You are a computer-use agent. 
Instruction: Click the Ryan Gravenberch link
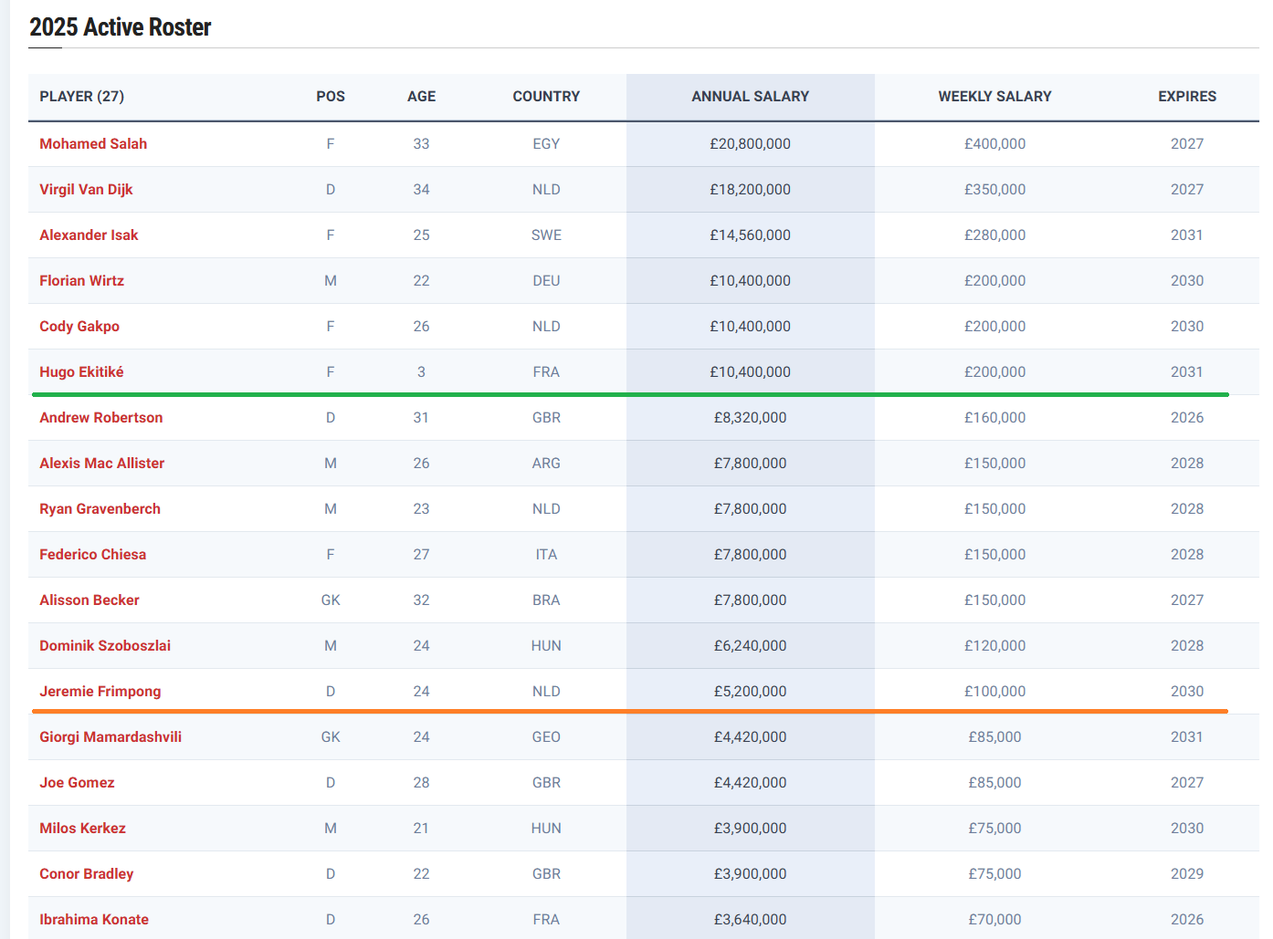click(100, 509)
